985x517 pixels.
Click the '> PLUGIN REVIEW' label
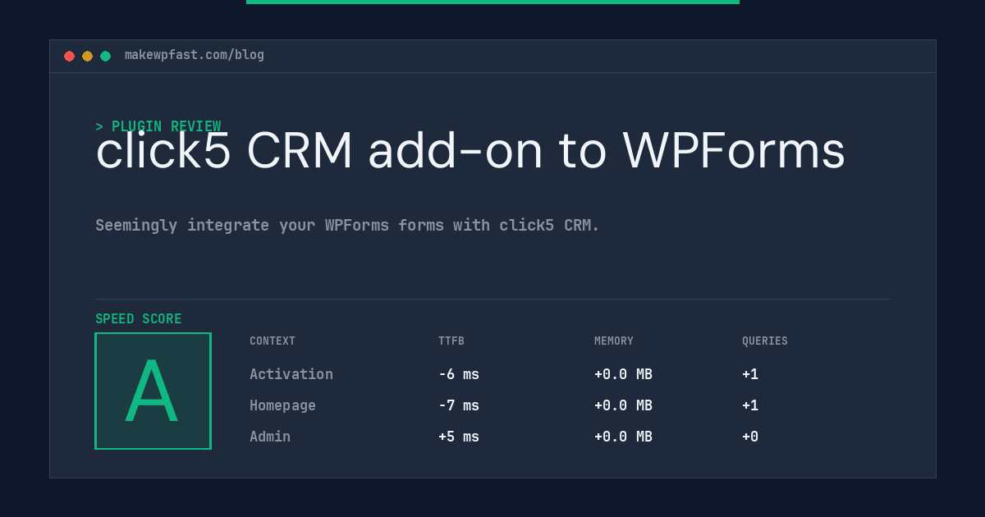coord(158,126)
